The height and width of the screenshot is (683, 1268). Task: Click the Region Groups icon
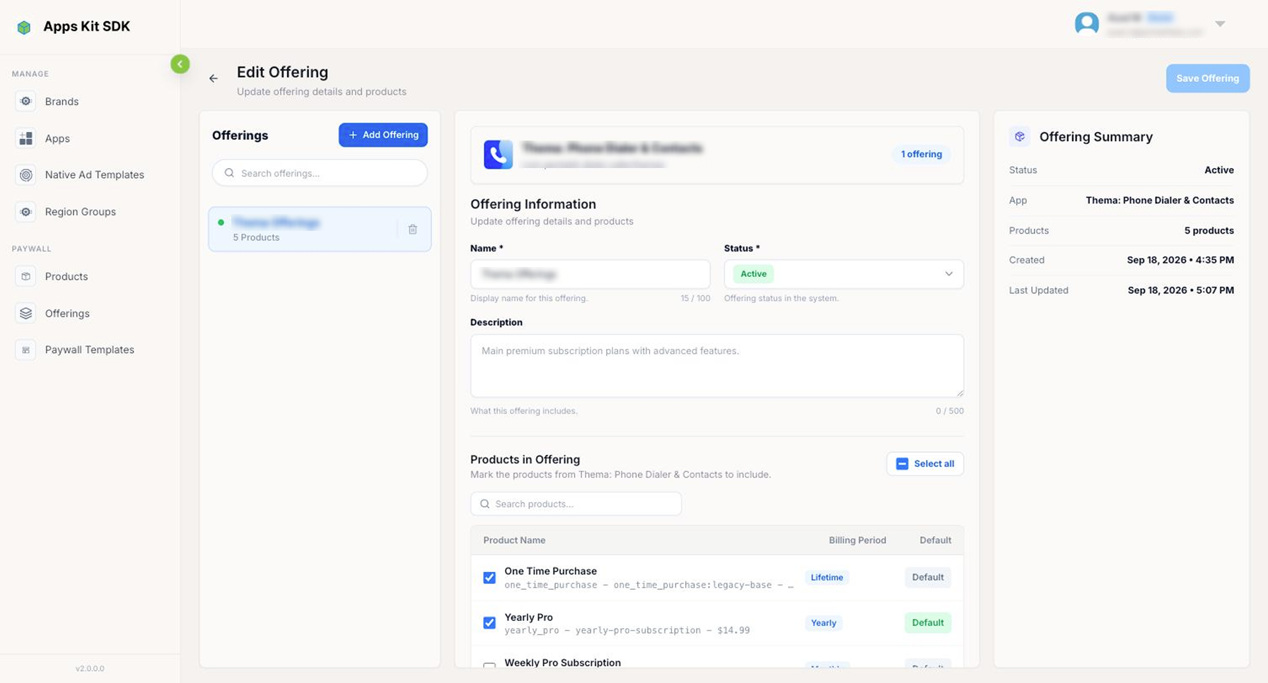[x=26, y=212]
